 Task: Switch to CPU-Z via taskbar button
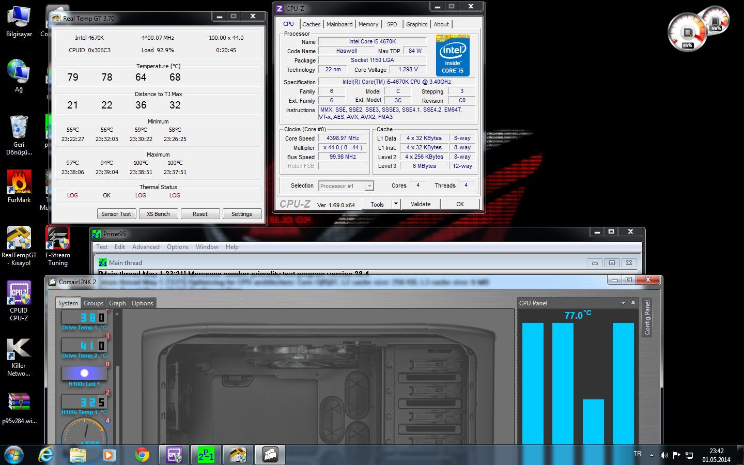coord(174,455)
